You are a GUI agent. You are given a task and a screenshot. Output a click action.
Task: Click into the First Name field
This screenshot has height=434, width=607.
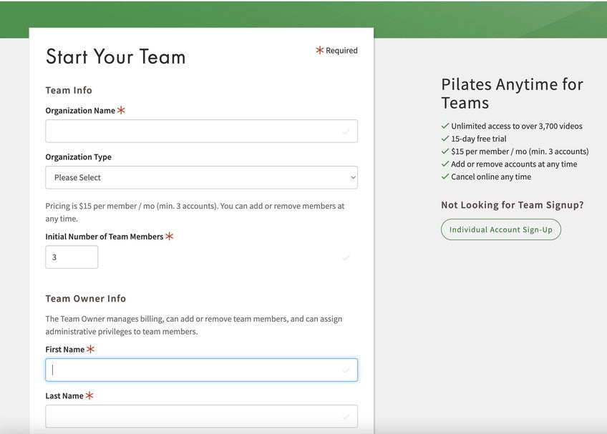pos(193,370)
